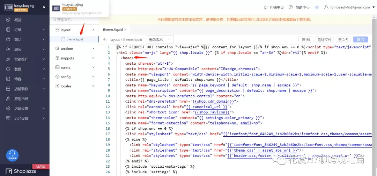Click the 试用版 trial badge
The height and width of the screenshot is (176, 377).
40,167
